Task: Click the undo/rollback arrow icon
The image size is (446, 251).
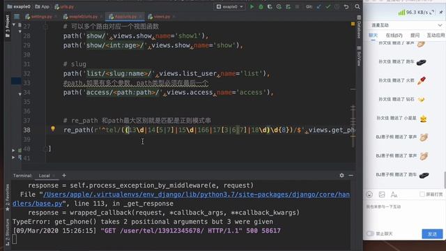Action: [x=346, y=6]
